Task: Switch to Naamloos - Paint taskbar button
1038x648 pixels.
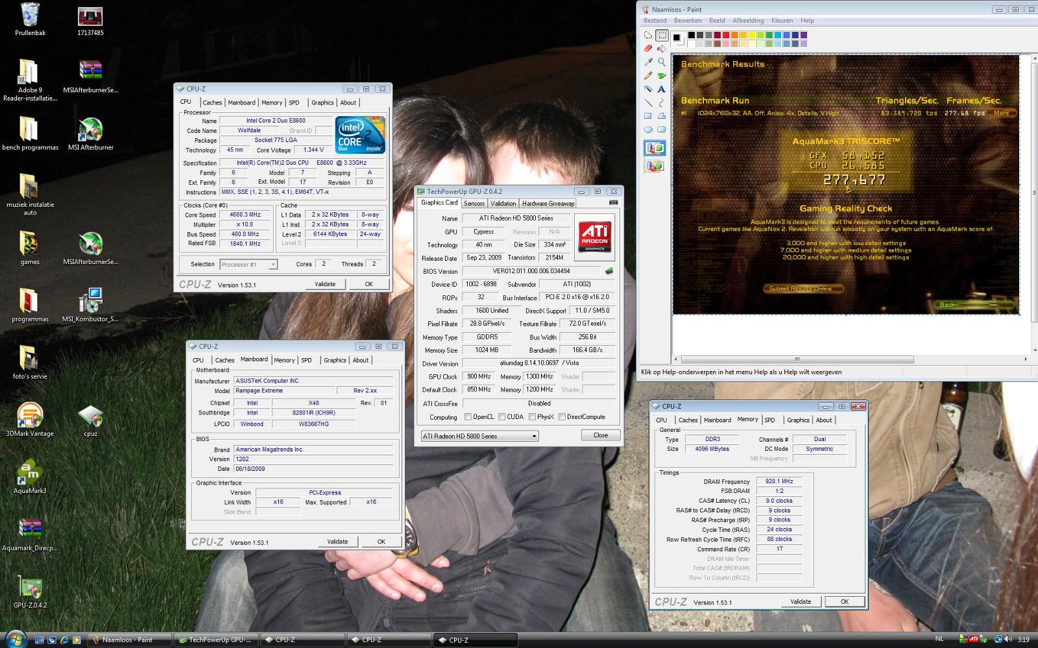Action: pyautogui.click(x=130, y=640)
